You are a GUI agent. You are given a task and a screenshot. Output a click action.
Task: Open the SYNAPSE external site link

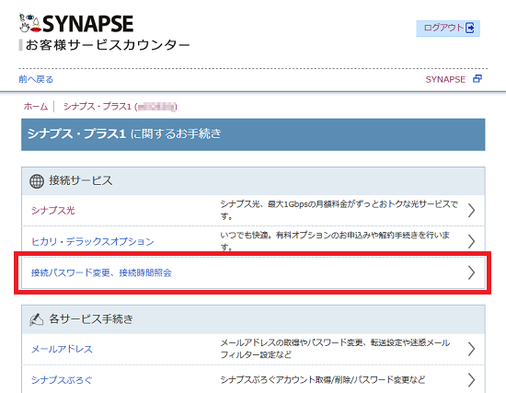pyautogui.click(x=445, y=79)
